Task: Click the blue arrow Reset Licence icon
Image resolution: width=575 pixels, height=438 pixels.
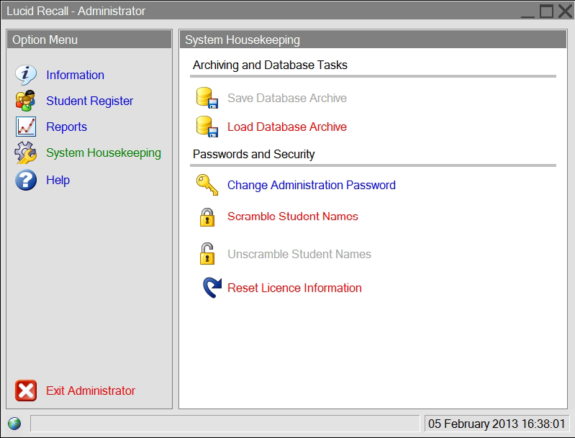Action: (x=212, y=288)
